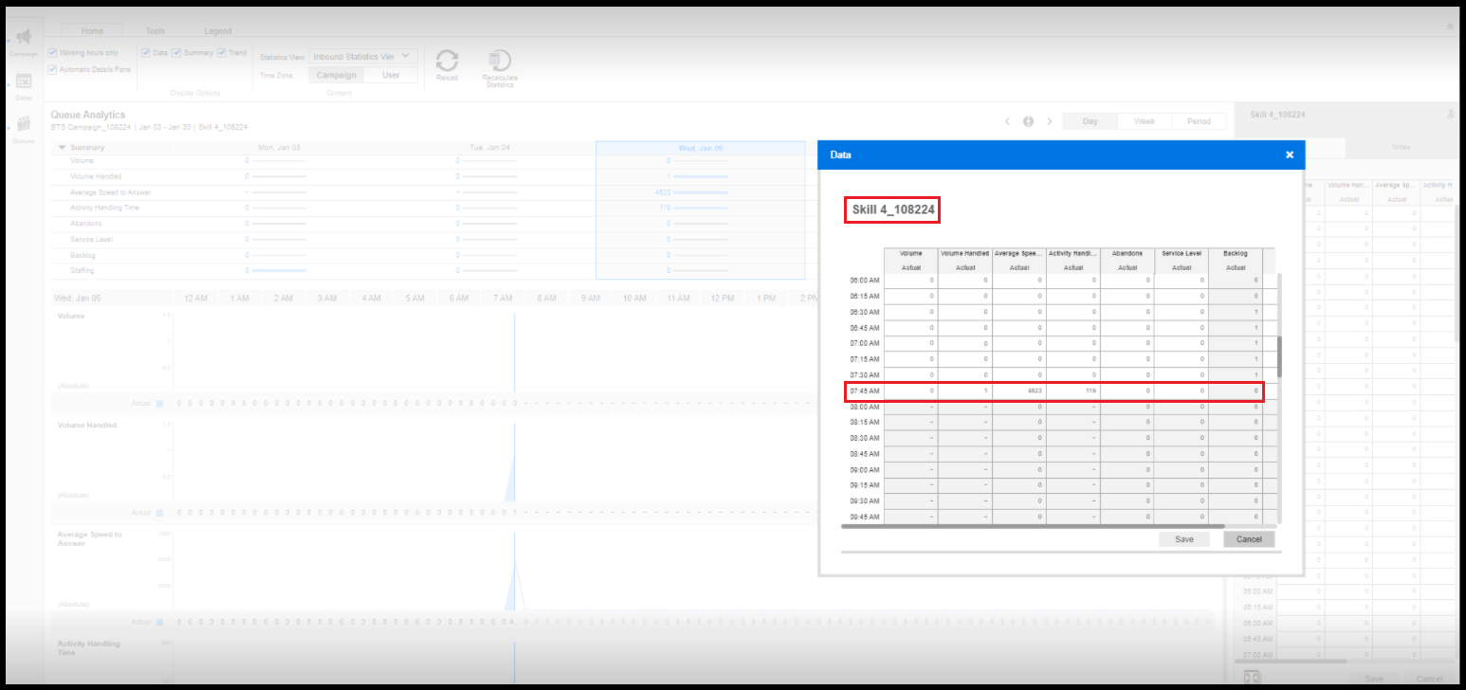Click the Data dialog horizontal scrollbar

pos(1033,526)
